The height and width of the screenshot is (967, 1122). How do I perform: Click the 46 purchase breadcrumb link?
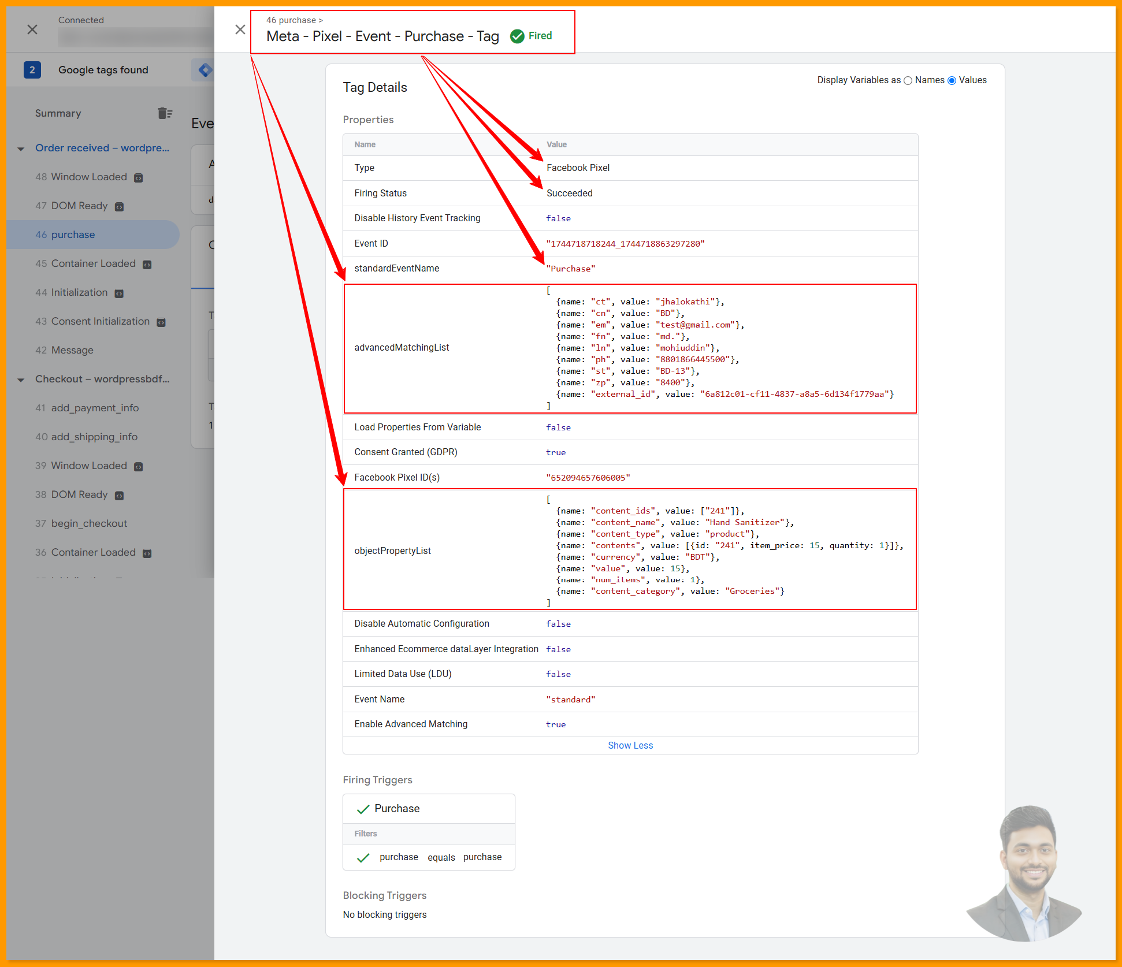(x=291, y=20)
